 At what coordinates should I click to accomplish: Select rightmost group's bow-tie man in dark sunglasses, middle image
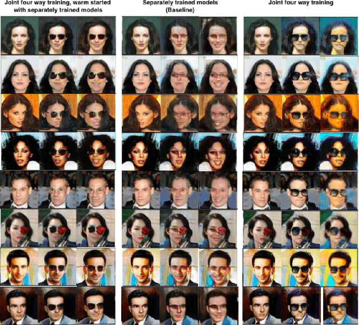click(300, 191)
